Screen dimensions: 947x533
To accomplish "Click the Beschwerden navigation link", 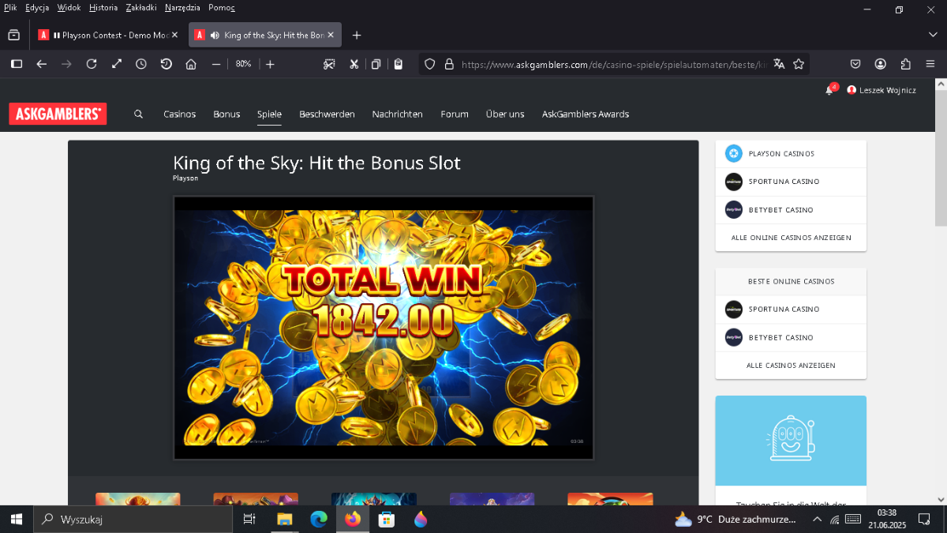I will point(327,114).
